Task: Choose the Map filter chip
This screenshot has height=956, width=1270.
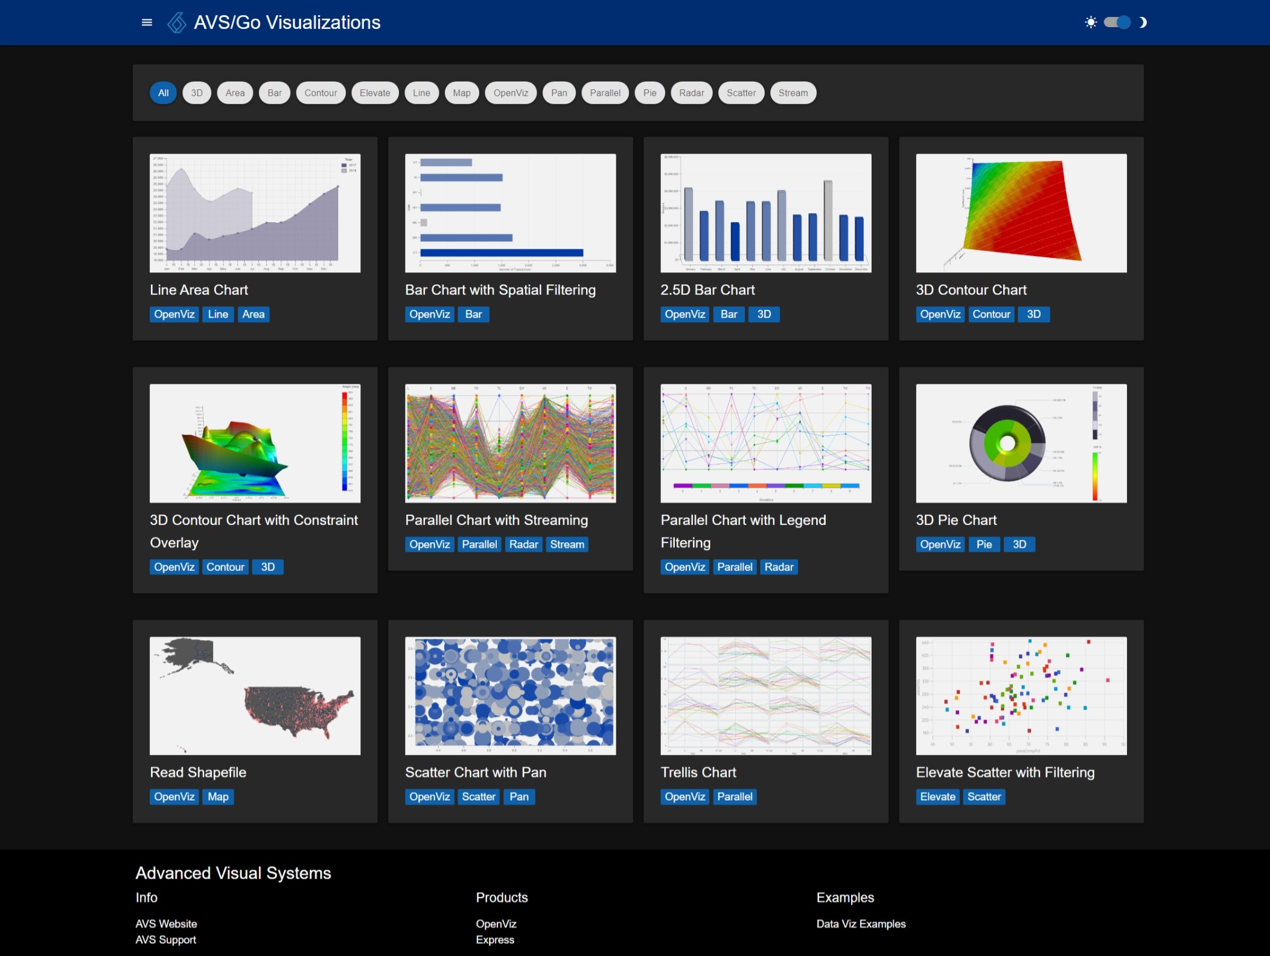Action: pyautogui.click(x=462, y=93)
